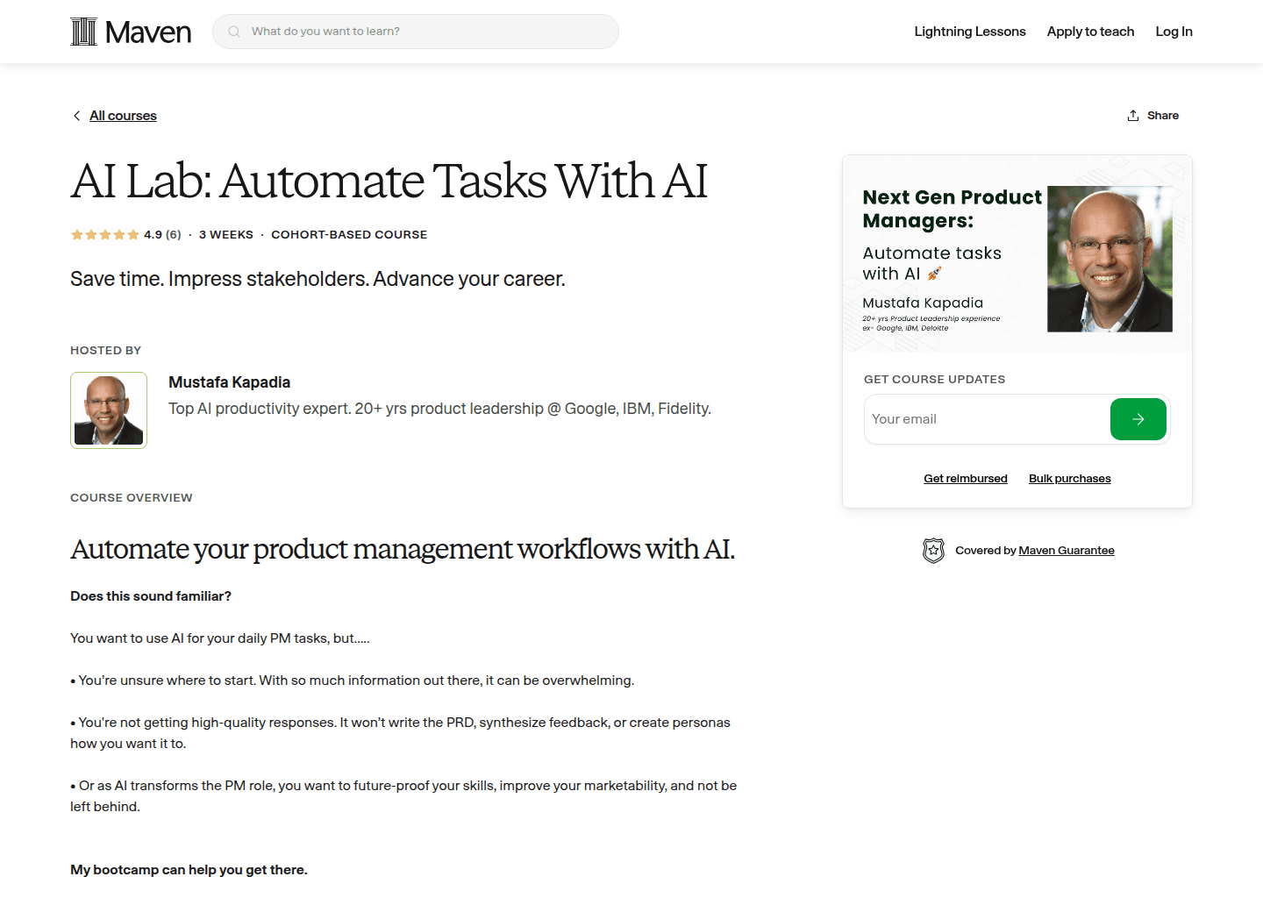The width and height of the screenshot is (1263, 898).
Task: Click the Maven logo in the header
Action: pos(130,31)
